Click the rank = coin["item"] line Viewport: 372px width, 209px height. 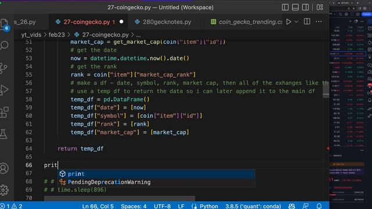(133, 75)
